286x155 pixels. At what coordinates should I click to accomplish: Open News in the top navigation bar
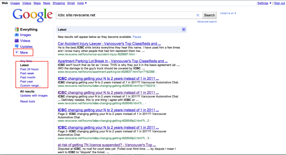pos(47,3)
